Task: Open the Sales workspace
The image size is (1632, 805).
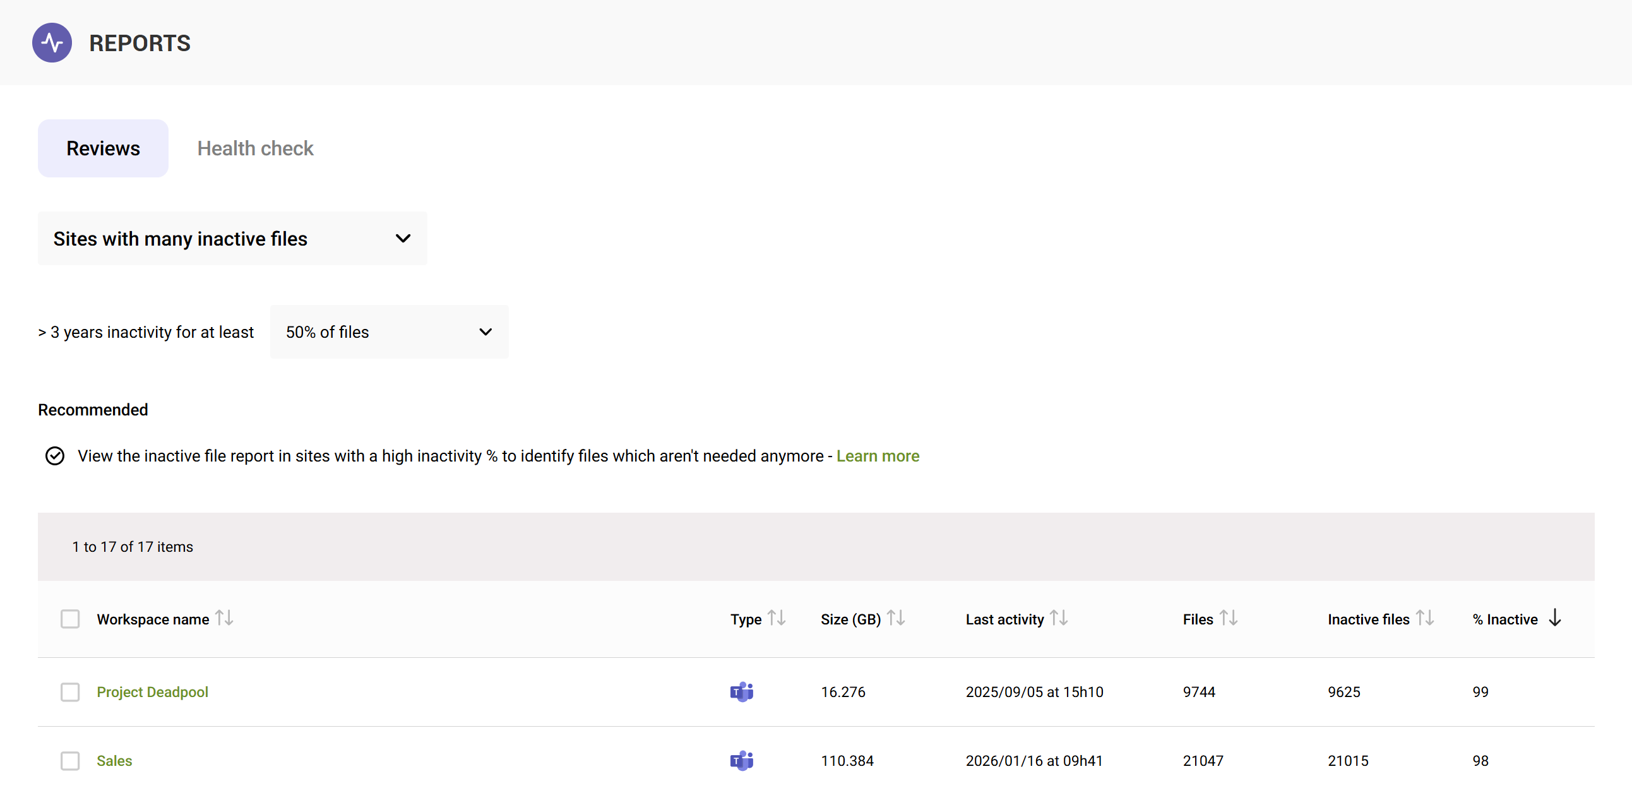Action: 114,761
